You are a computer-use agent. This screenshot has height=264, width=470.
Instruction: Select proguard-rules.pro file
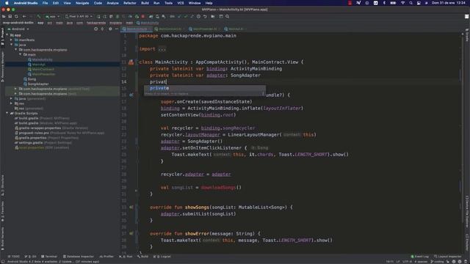tap(59, 133)
